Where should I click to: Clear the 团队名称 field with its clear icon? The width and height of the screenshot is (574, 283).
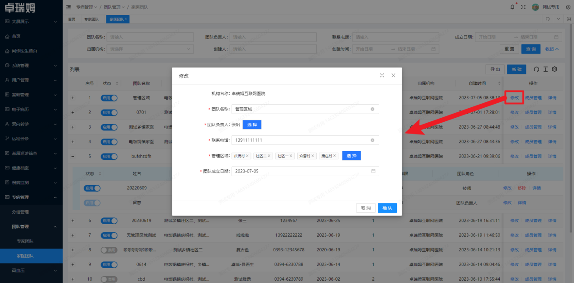tap(372, 109)
